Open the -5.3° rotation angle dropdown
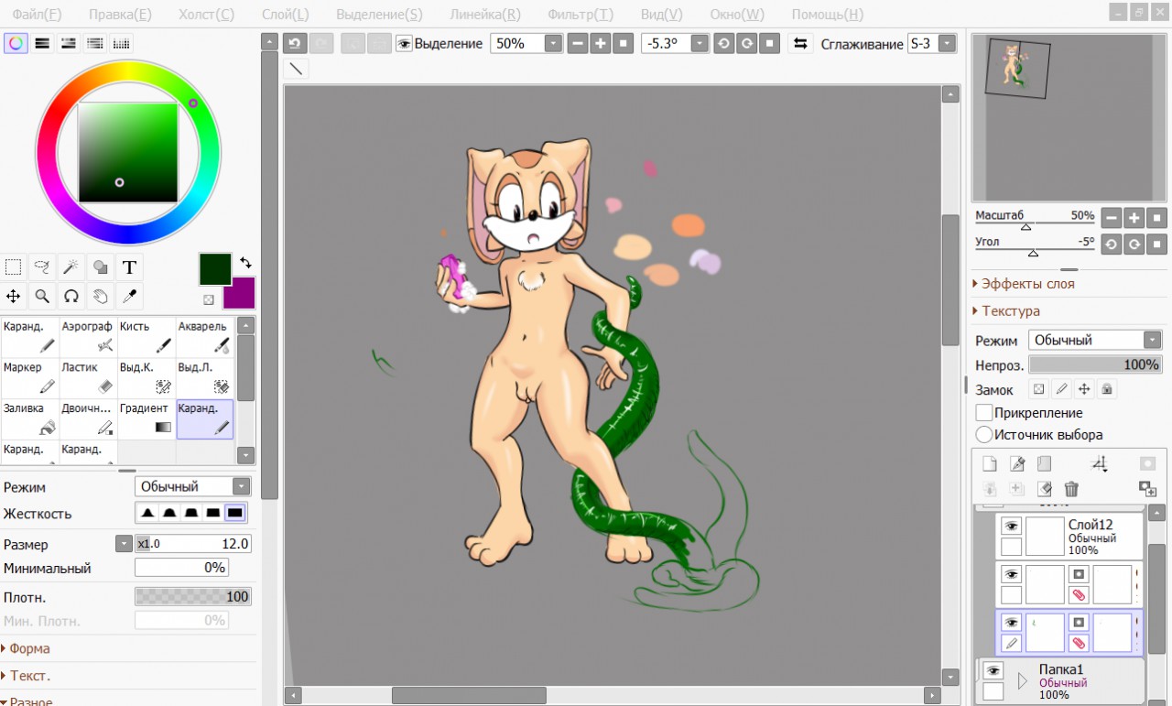Viewport: 1172px width, 706px height. [700, 43]
